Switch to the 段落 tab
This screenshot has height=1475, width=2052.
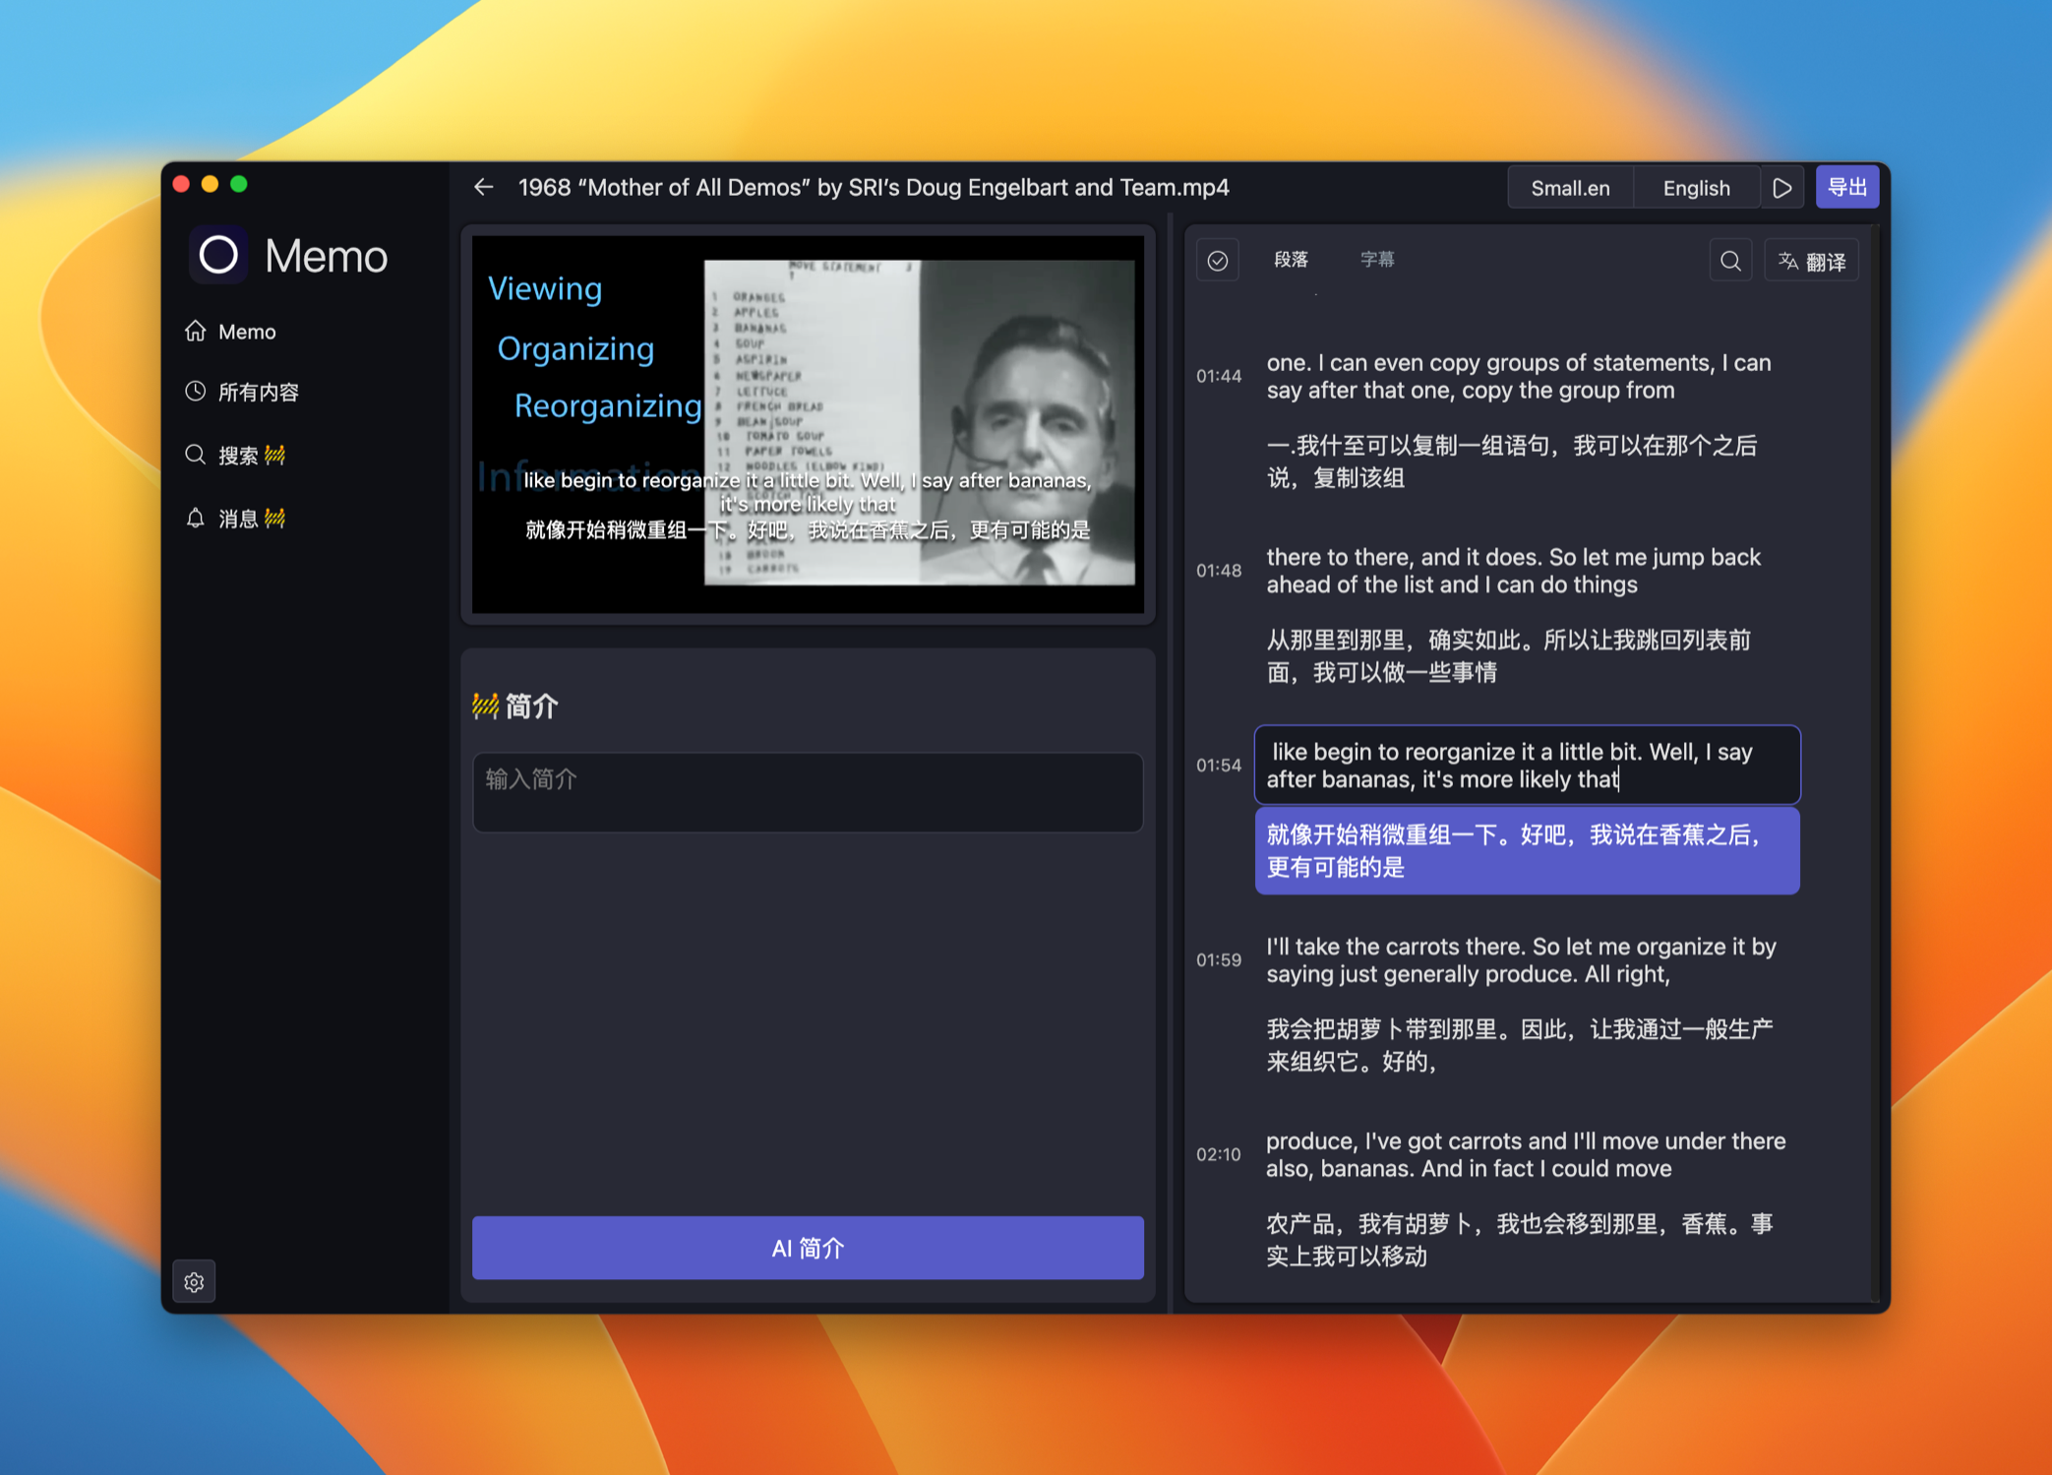[x=1291, y=260]
